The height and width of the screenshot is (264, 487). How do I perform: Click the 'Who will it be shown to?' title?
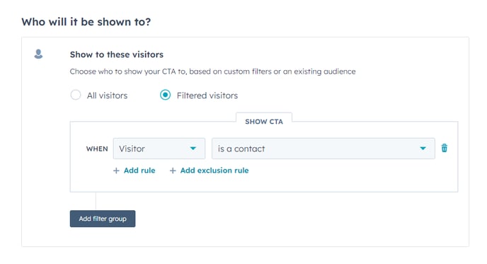pos(86,22)
